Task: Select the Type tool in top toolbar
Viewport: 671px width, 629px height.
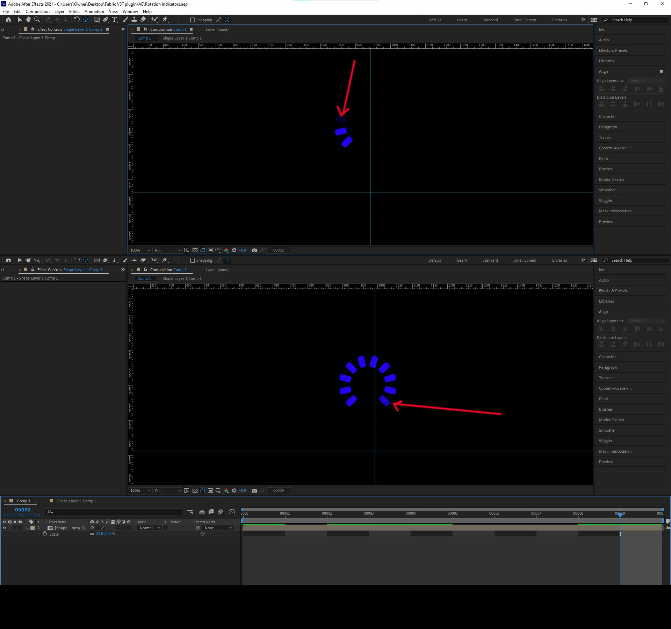Action: tap(114, 20)
